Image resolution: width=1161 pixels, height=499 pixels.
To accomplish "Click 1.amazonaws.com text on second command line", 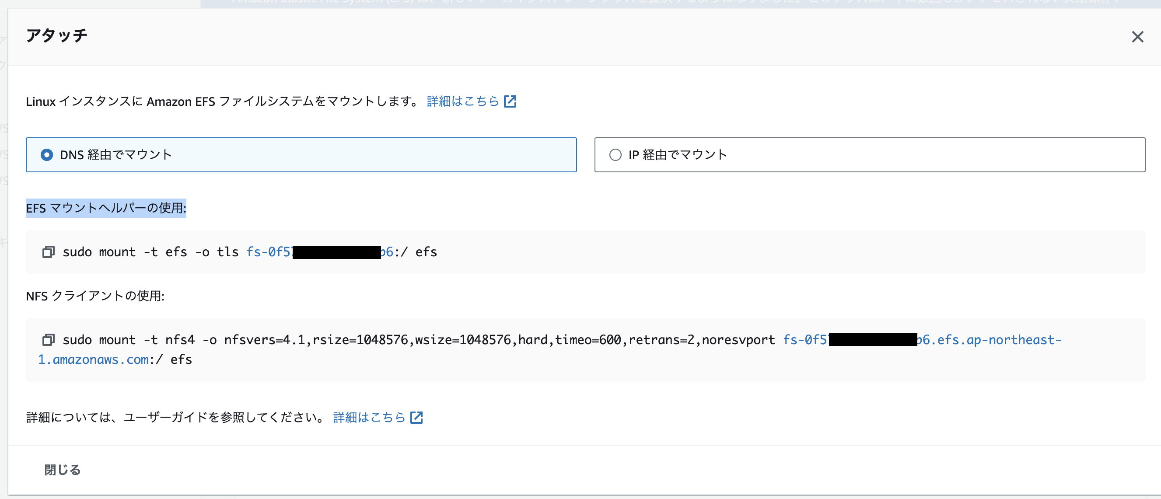I will coord(93,359).
